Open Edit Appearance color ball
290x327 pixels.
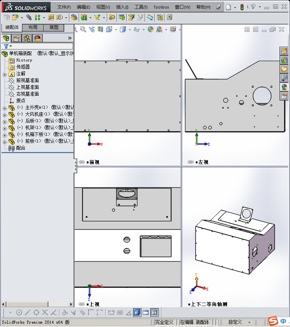pos(151,29)
